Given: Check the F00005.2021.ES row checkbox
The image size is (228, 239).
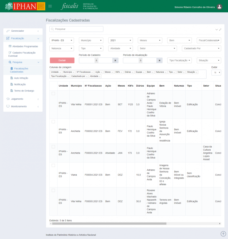Looking at the screenshot, I should (x=53, y=190).
